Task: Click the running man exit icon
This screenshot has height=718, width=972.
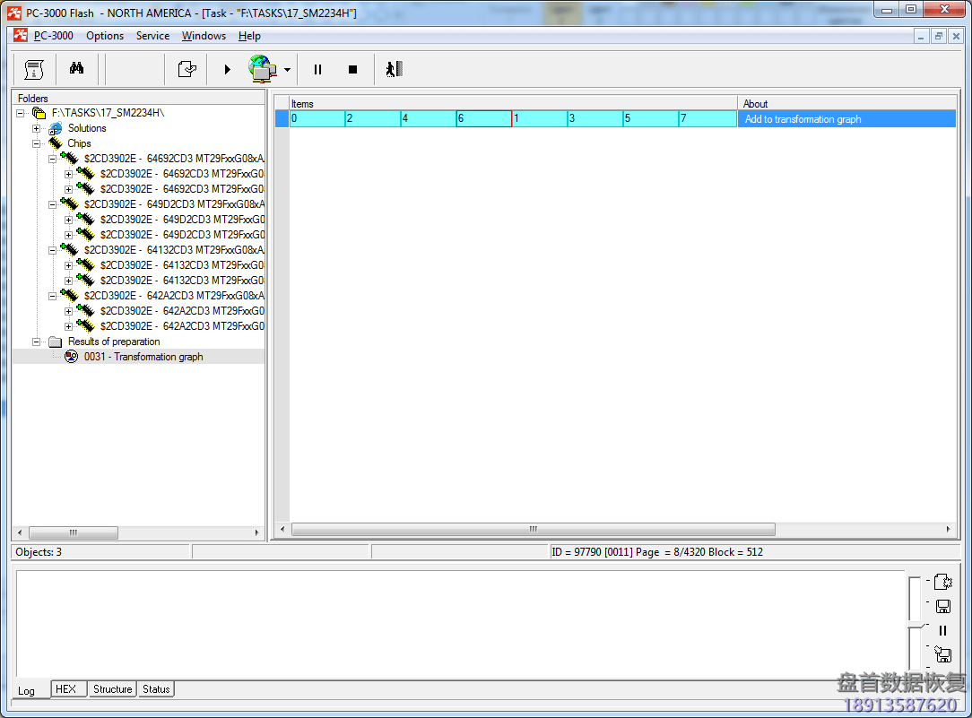Action: (x=394, y=69)
